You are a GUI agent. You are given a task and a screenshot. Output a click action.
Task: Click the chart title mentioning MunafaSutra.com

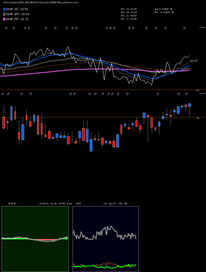[x=40, y=2]
